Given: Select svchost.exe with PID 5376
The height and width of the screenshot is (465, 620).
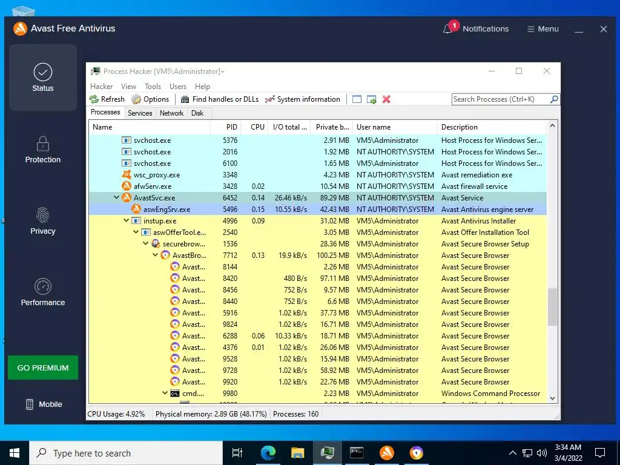Looking at the screenshot, I should click(x=318, y=140).
